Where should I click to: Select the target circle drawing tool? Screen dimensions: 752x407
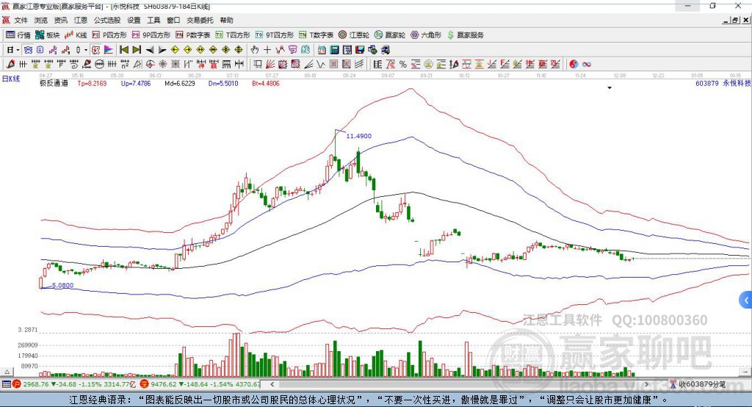click(x=150, y=65)
